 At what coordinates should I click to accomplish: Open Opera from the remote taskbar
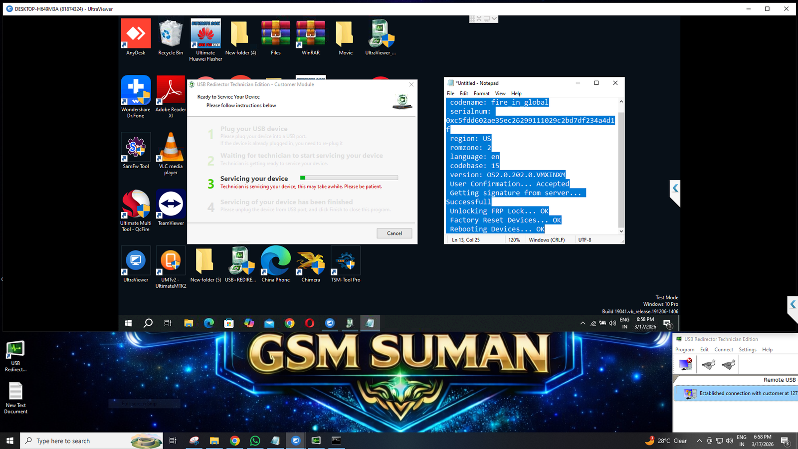click(309, 323)
